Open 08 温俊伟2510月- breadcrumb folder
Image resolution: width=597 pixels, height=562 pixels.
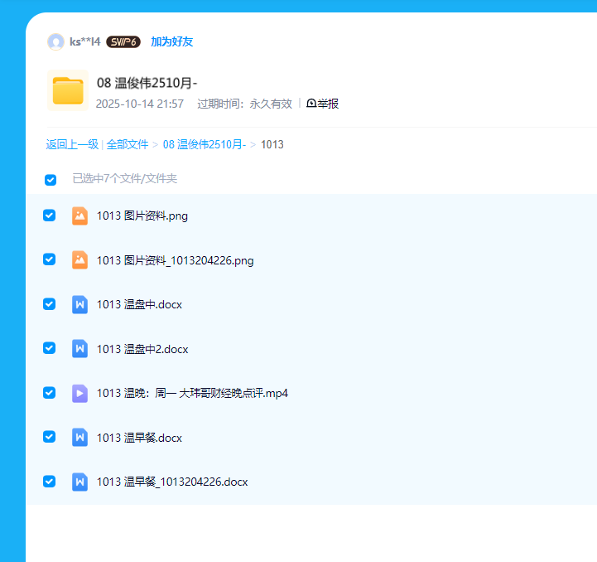coord(204,144)
